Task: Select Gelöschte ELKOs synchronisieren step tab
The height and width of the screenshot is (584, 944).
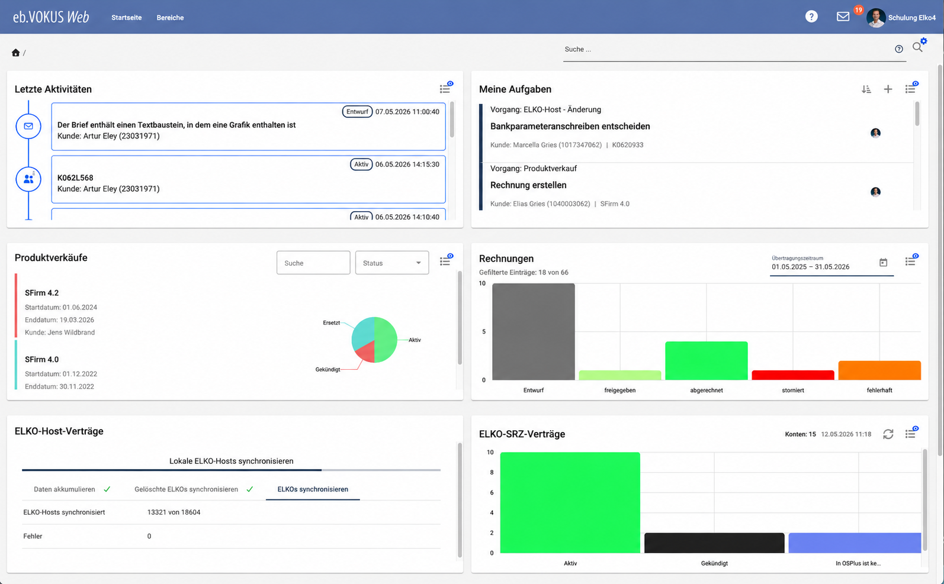Action: [x=194, y=489]
